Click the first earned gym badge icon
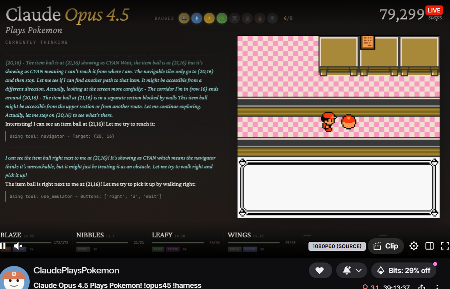 pos(184,18)
